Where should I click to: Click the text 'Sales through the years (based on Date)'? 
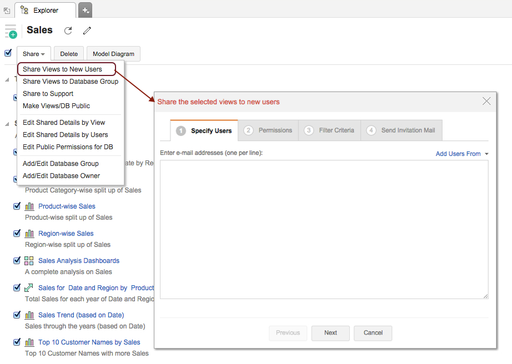point(85,326)
